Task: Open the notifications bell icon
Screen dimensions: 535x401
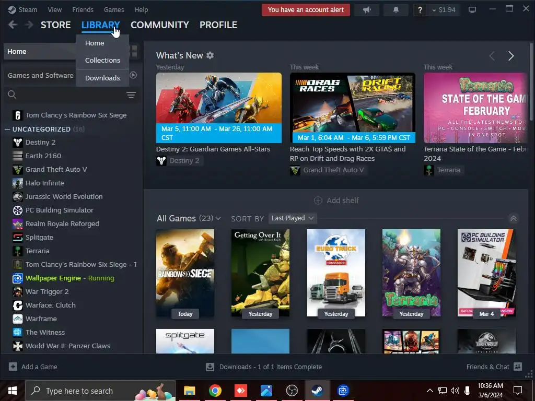Action: pos(396,10)
